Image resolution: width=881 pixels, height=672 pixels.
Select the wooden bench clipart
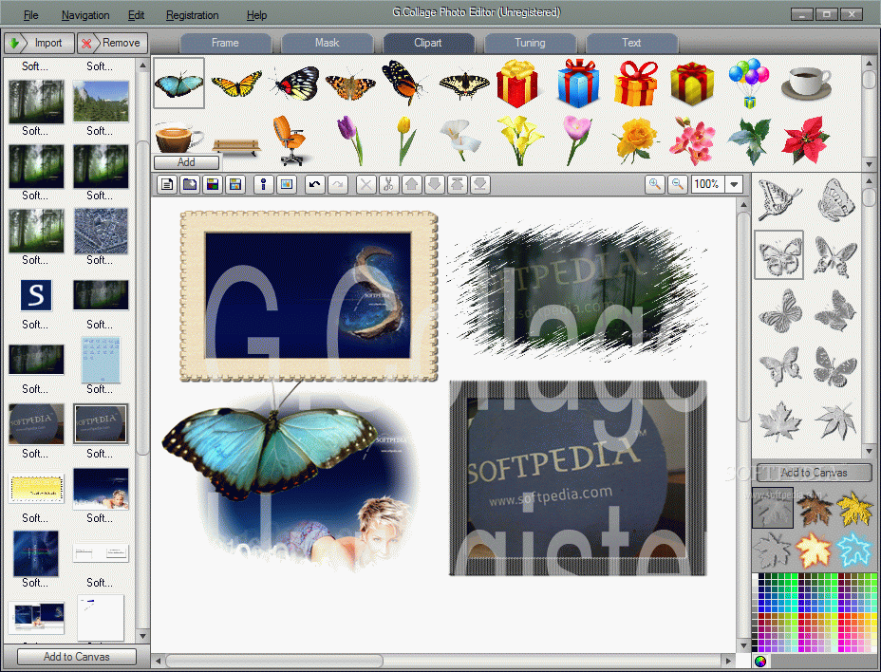(236, 147)
